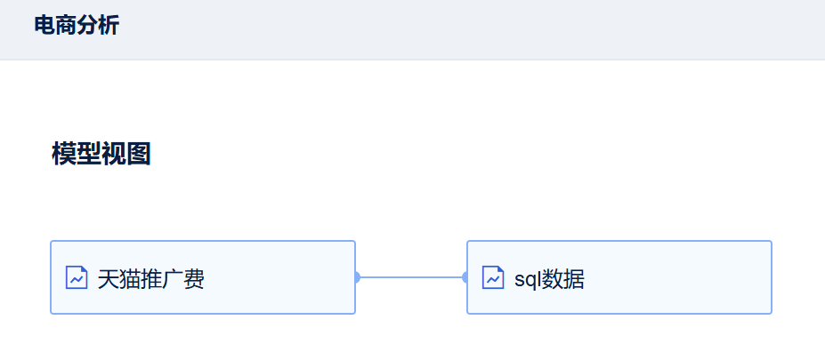
Task: Click the chart icon in sql数据 node
Action: coord(493,277)
